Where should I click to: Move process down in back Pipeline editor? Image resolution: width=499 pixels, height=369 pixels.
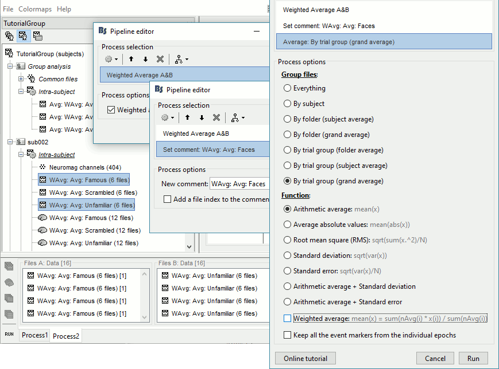coord(145,59)
